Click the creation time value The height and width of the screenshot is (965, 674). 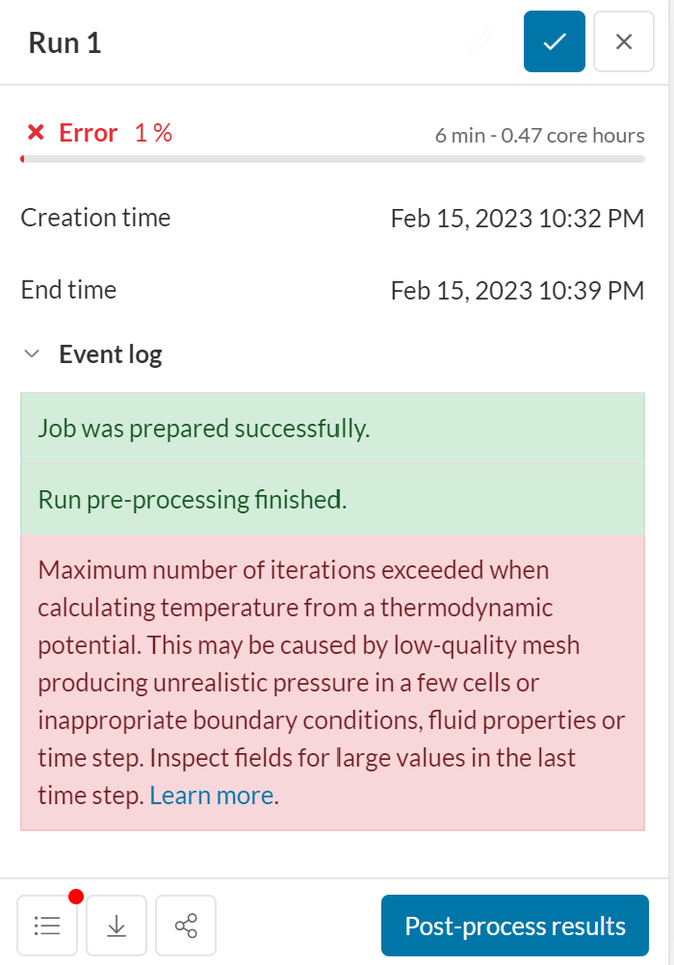[x=517, y=218]
